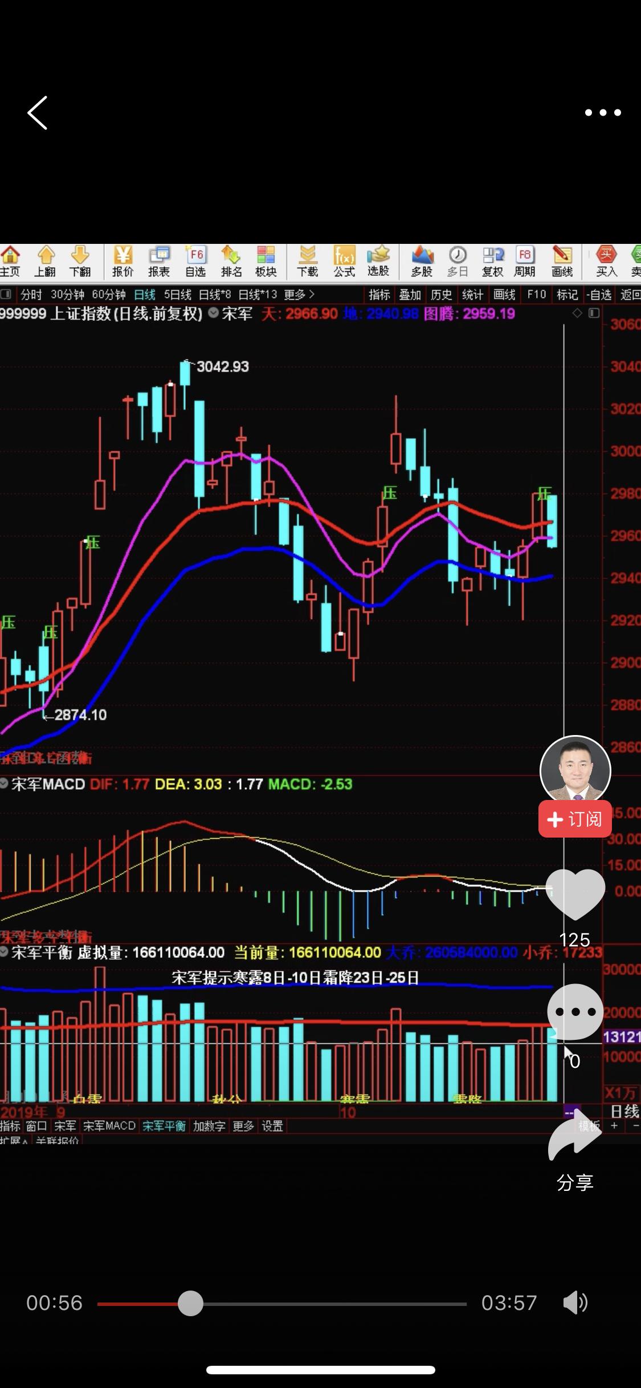Open the 排名 ranking icon
The image size is (641, 1388).
click(x=231, y=262)
